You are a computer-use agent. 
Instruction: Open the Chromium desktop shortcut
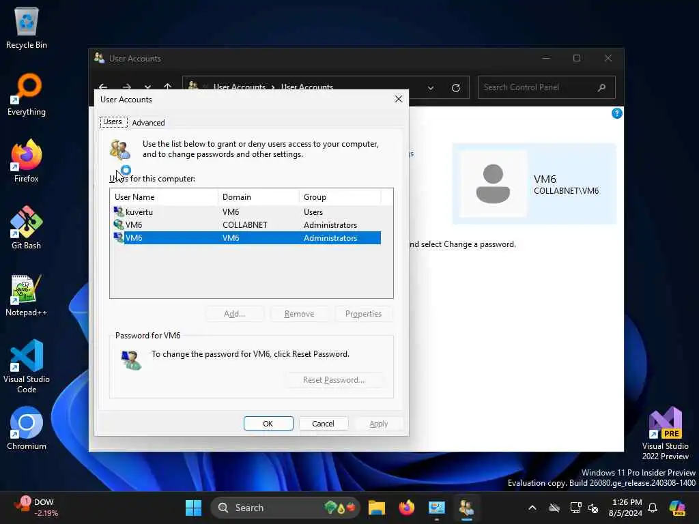point(27,428)
